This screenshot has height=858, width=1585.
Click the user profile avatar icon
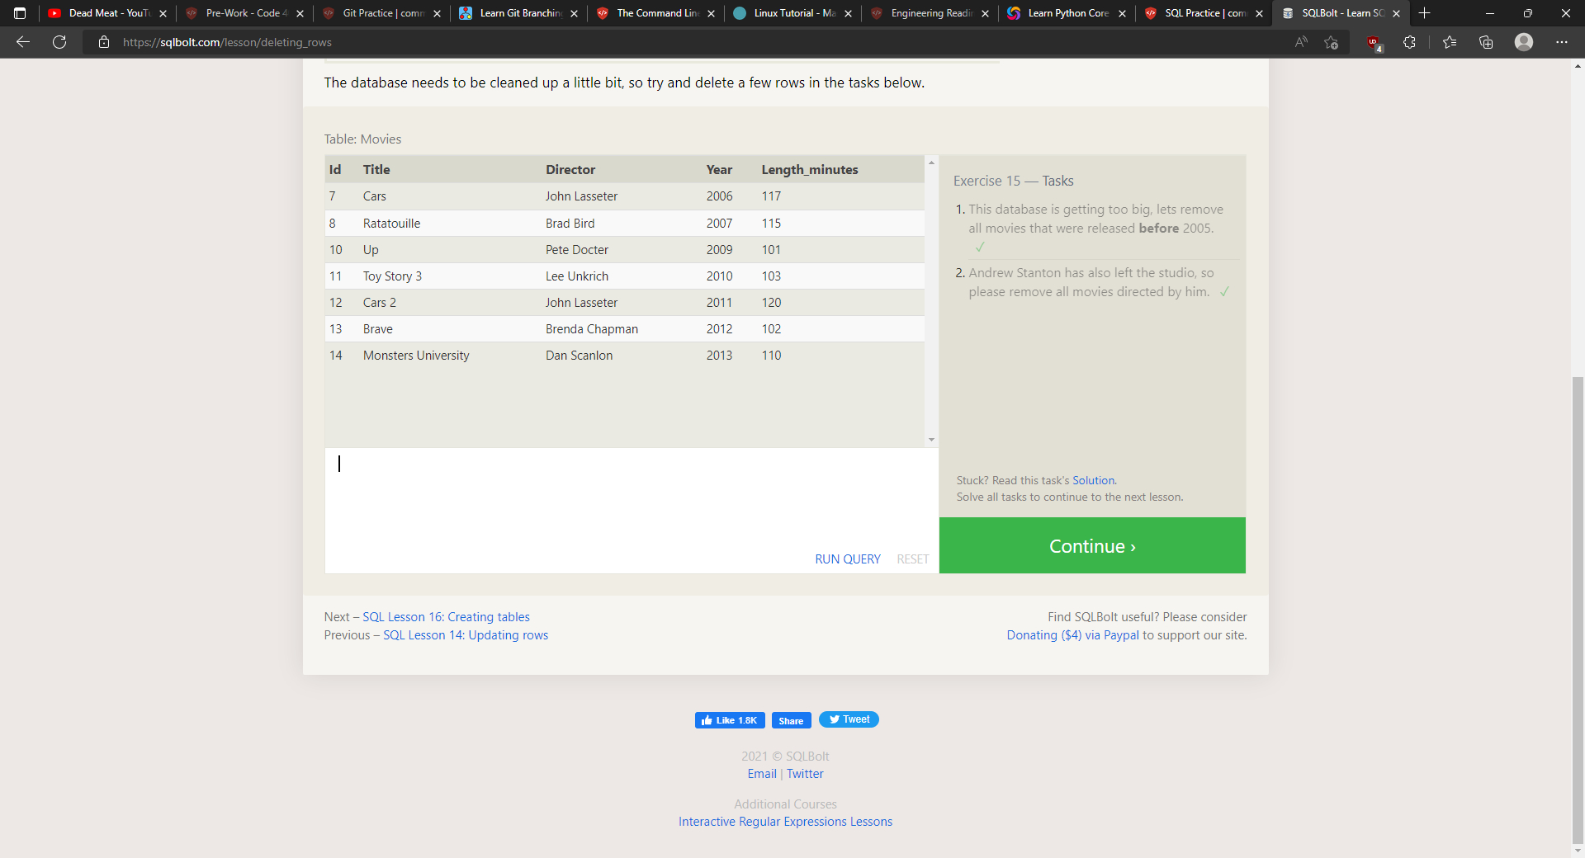click(x=1524, y=42)
